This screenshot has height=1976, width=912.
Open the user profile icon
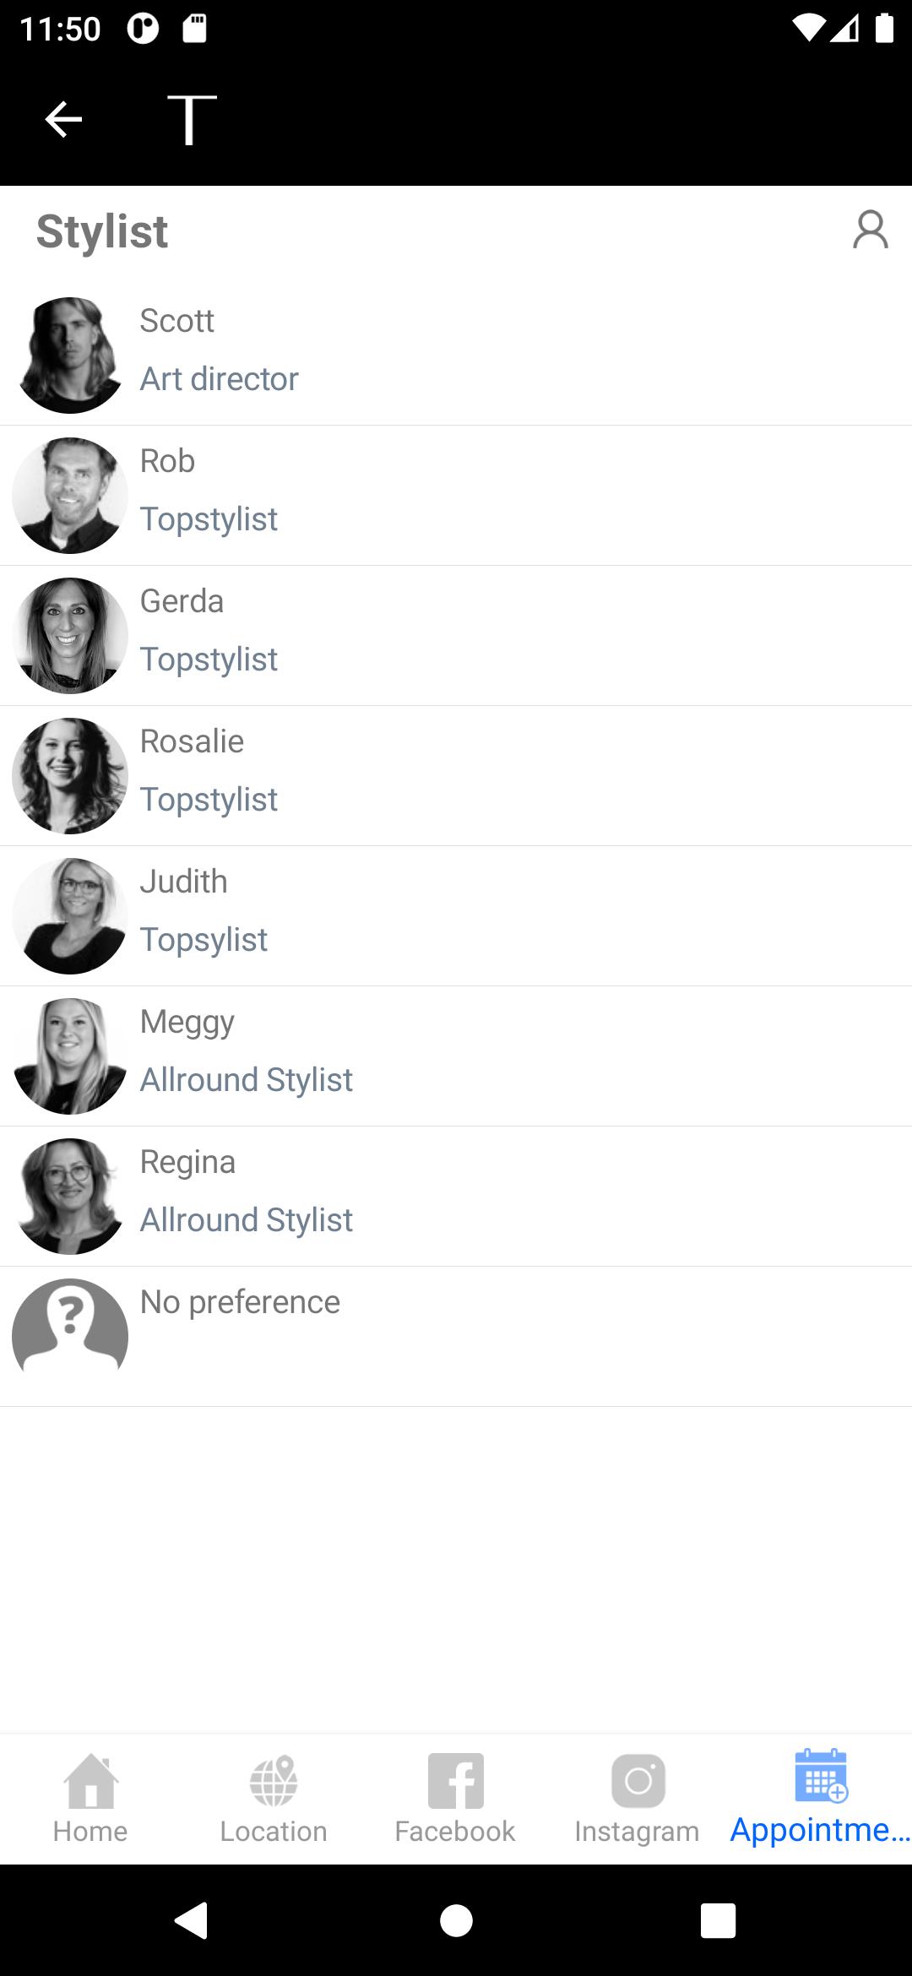(871, 231)
